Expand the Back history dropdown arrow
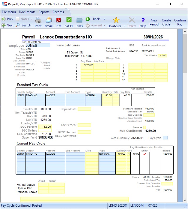 point(104,19)
